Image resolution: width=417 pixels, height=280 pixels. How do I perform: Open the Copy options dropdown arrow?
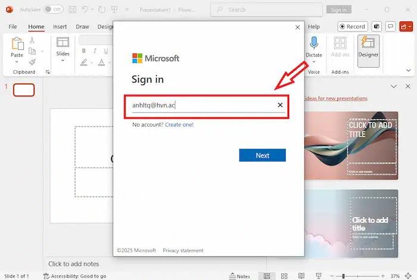tap(42, 51)
